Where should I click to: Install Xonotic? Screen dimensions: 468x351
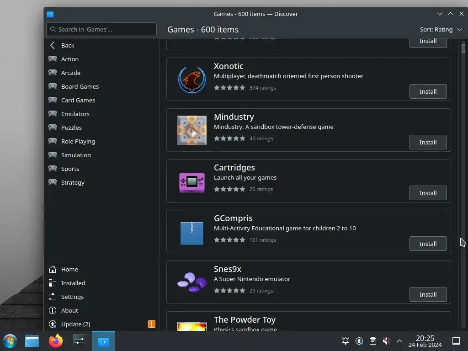point(428,91)
